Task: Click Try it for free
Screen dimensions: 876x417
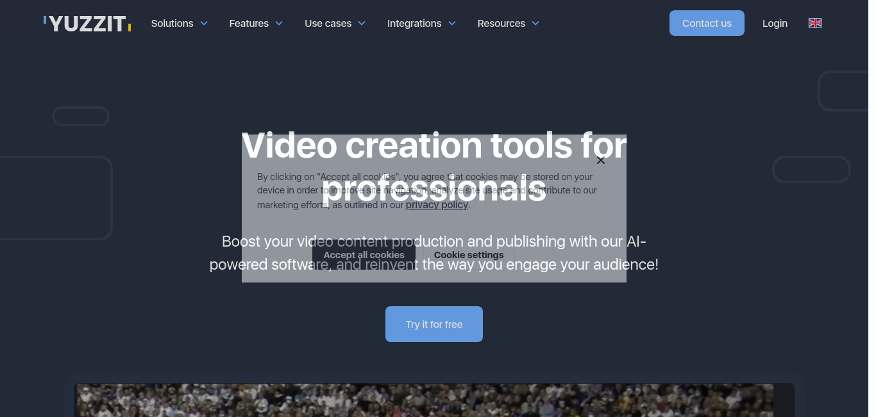Action: [x=434, y=324]
